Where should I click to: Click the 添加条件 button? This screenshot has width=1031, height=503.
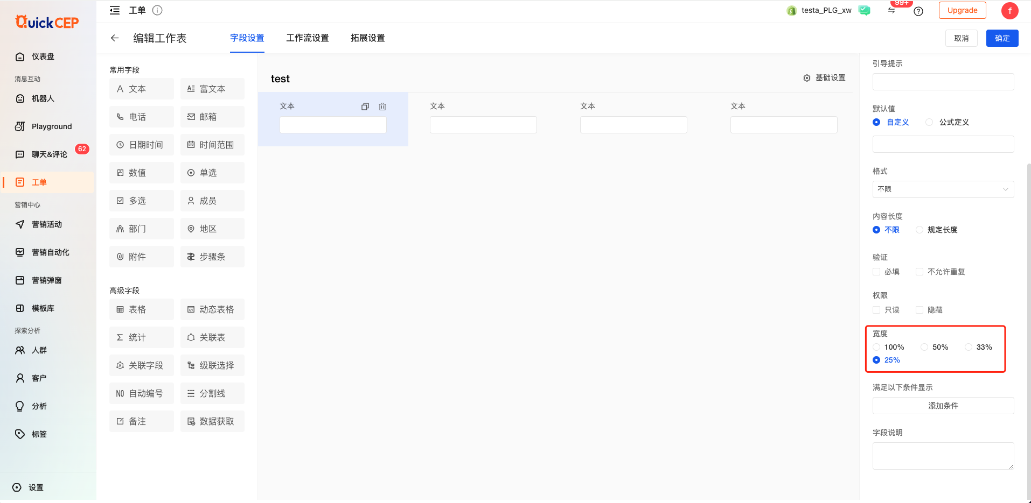coord(943,406)
